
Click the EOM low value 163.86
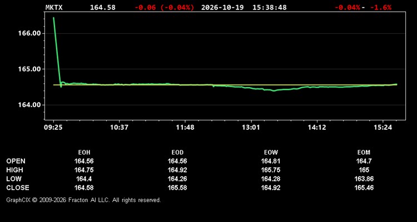coord(364,179)
